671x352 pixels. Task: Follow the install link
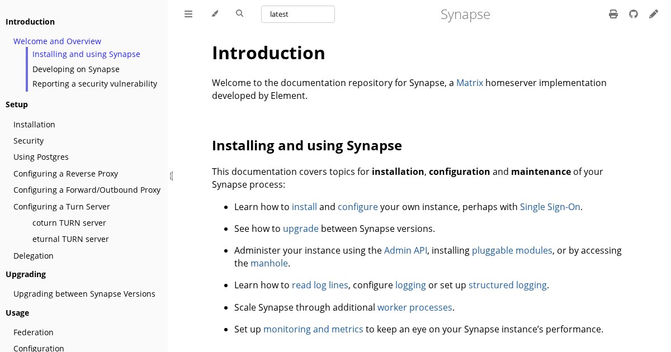point(304,207)
